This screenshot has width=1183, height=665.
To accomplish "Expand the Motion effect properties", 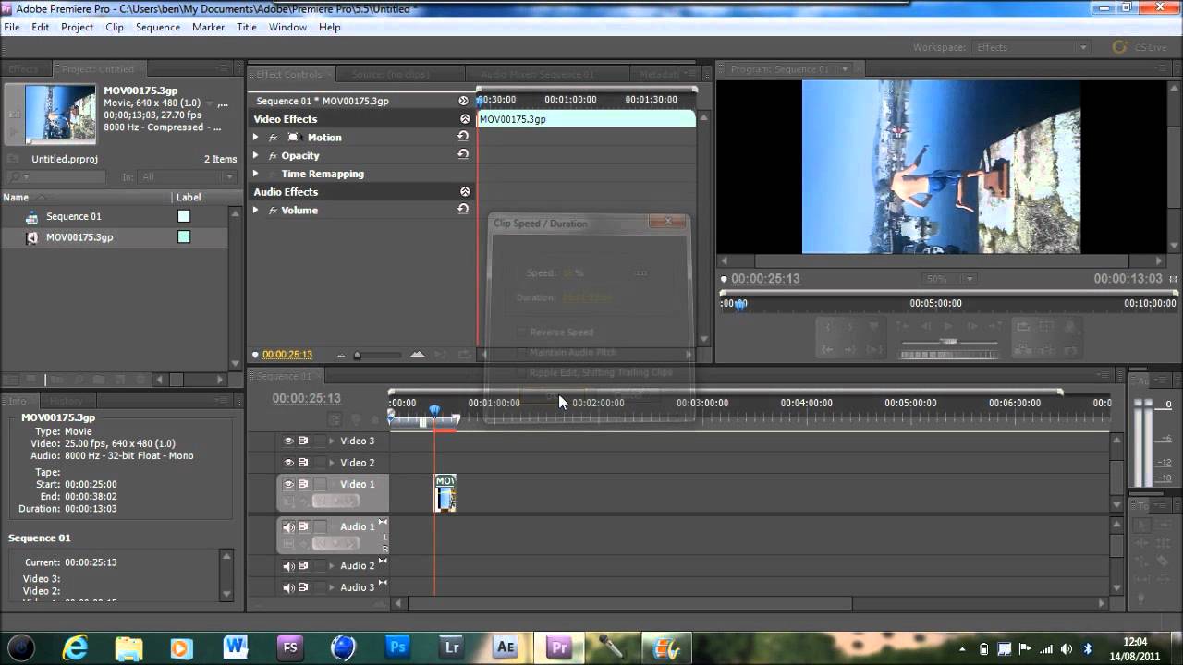I will pos(256,137).
